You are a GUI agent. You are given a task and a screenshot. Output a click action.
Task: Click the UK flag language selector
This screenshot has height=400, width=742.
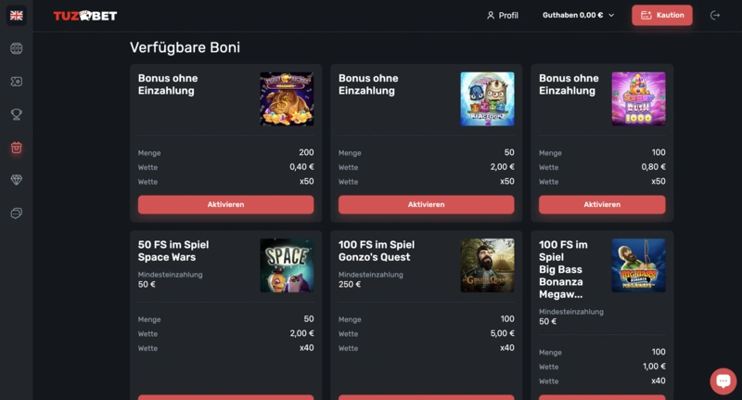coord(16,16)
